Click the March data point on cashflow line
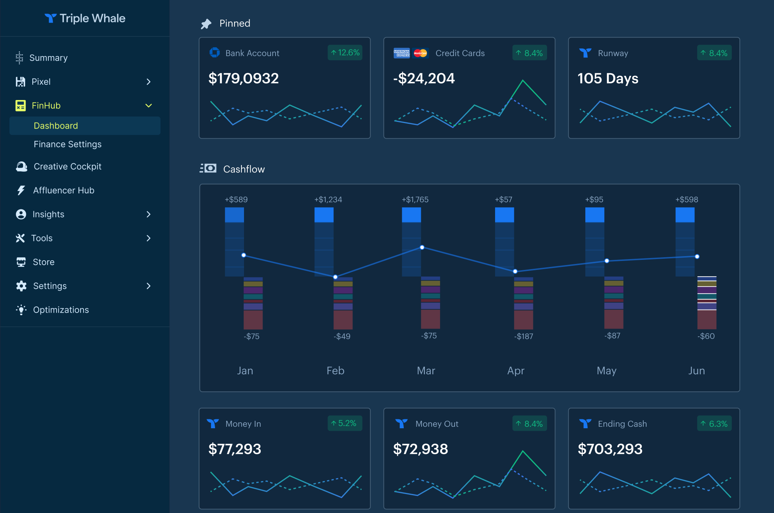774x513 pixels. (x=422, y=247)
